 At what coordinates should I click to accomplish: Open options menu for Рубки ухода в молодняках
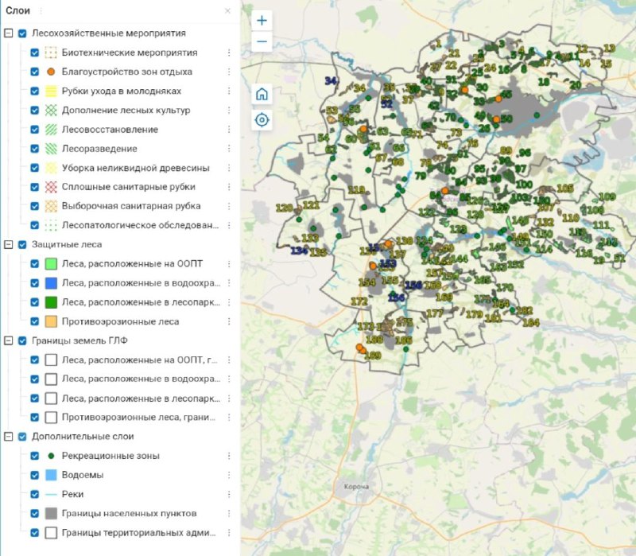229,91
